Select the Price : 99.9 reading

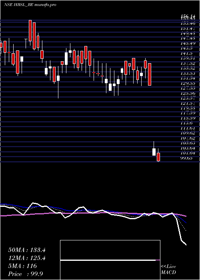[26, 274]
